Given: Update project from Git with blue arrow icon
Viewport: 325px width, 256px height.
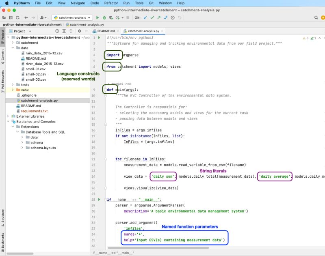Looking at the screenshot, I should [146, 18].
